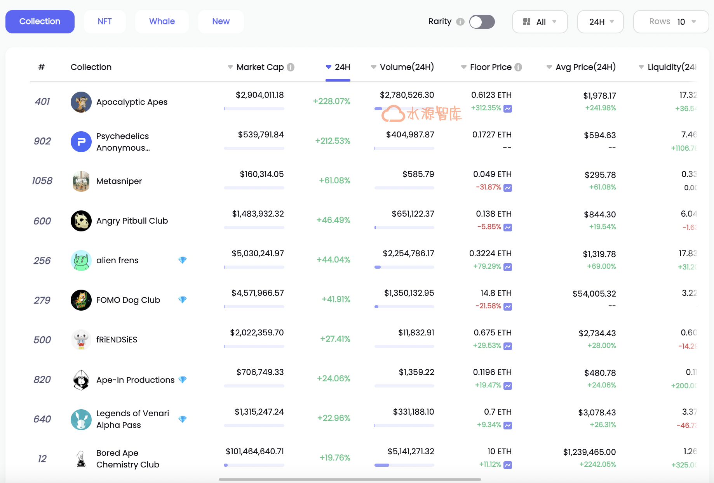This screenshot has height=483, width=714.
Task: Open the Angry Pitbull Club name link
Action: coord(132,221)
